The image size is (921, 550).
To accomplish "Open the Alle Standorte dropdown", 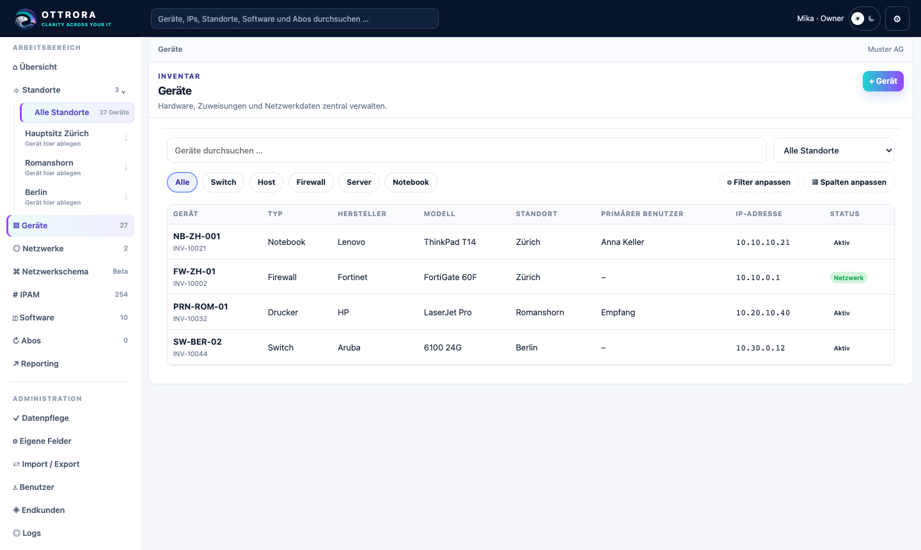I will (834, 150).
